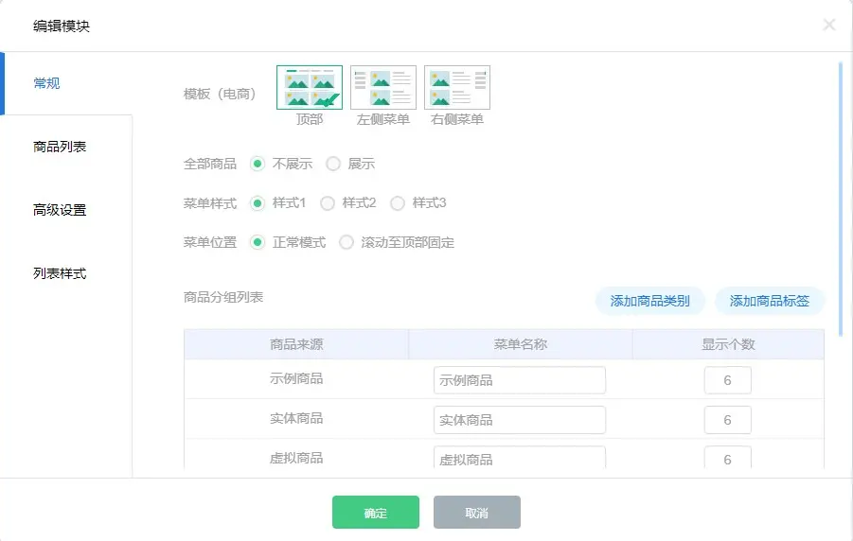Choose 样式2 menu style

coord(328,203)
